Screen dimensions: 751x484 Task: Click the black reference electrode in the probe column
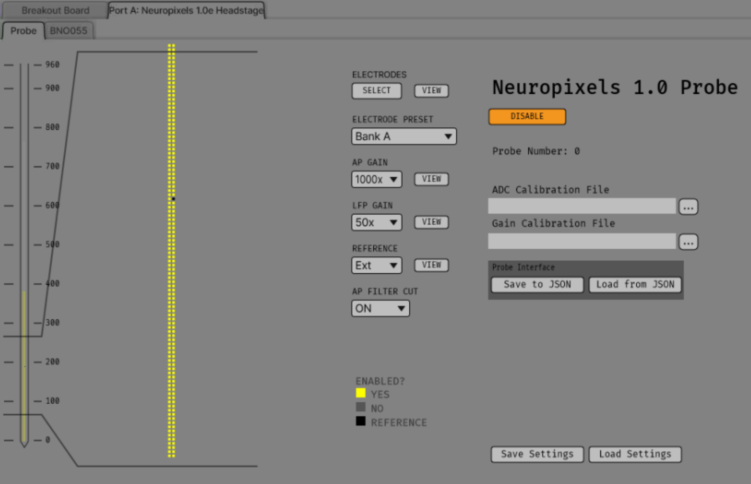[x=173, y=199]
